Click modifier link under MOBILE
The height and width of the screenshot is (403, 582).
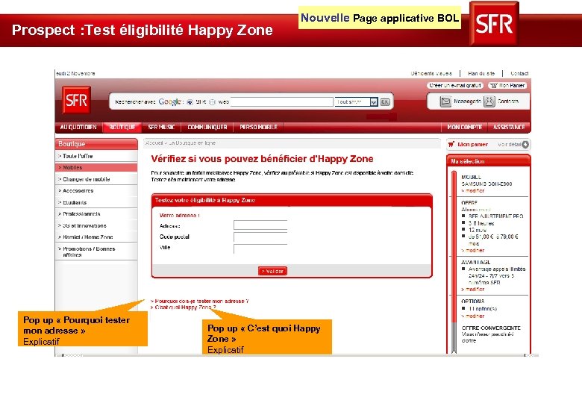coord(473,191)
